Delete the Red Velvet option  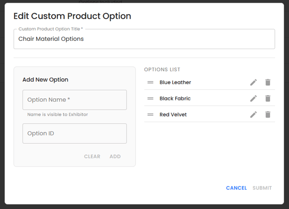tap(268, 114)
